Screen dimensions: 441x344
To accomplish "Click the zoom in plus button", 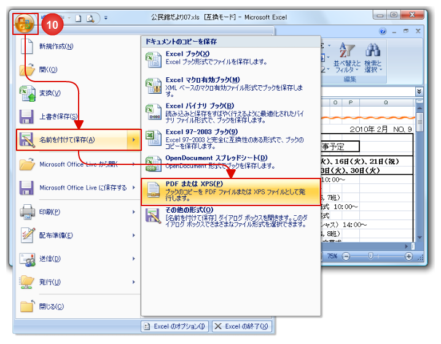I will coord(408,256).
